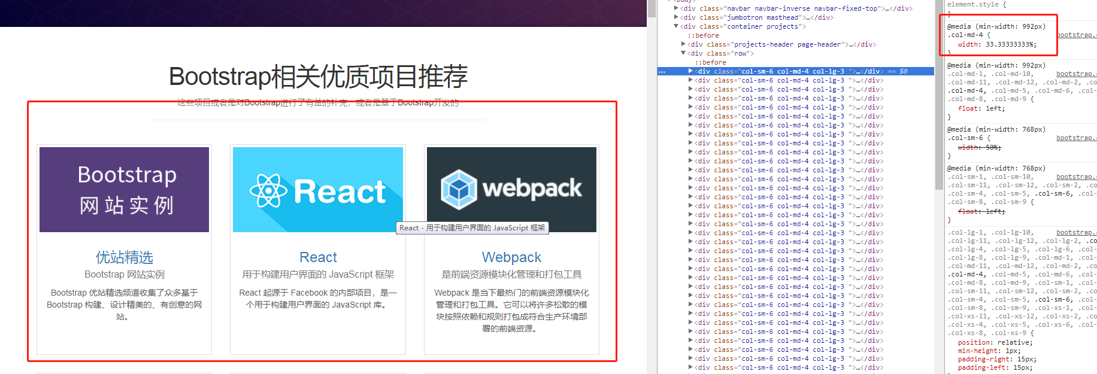Viewport: 1097px width, 374px height.
Task: Open bootstrap source link beside .col-sm-1 rule
Action: pos(1076,177)
